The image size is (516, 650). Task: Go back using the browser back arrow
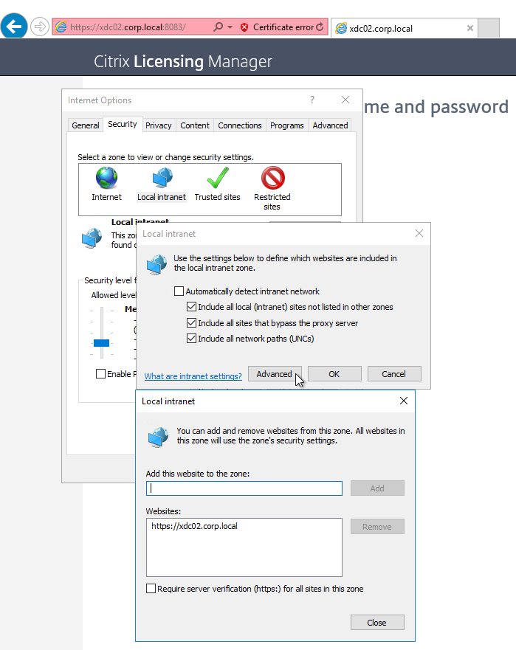click(x=14, y=27)
